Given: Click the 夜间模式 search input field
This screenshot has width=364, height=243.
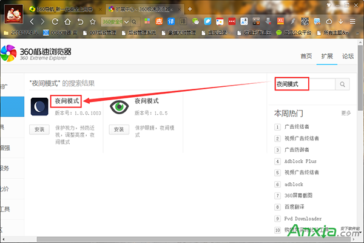Looking at the screenshot, I should [305, 84].
